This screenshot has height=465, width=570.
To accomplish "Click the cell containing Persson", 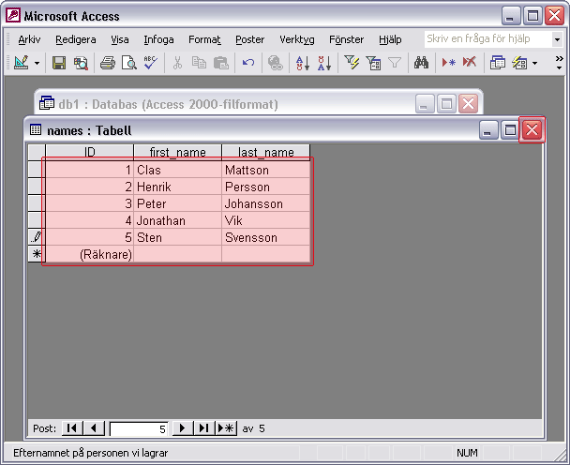I will coord(265,187).
